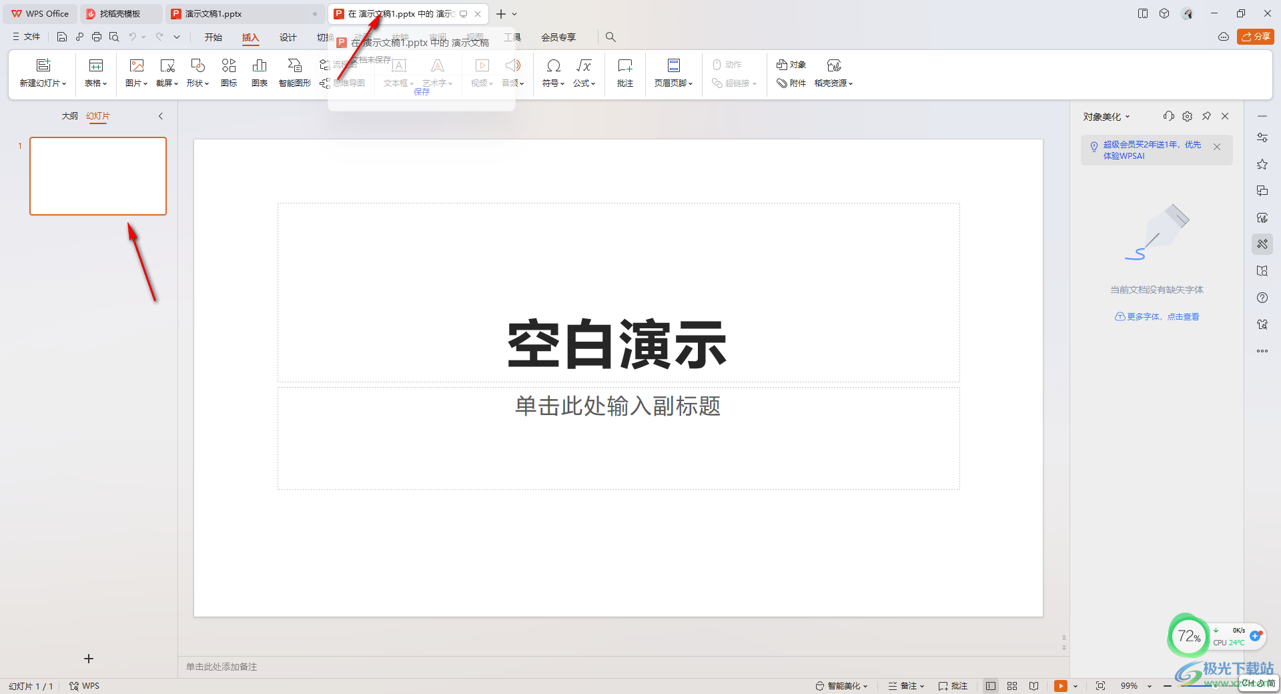This screenshot has width=1281, height=694.
Task: Switch to 开始 ribbon tab
Action: tap(213, 37)
